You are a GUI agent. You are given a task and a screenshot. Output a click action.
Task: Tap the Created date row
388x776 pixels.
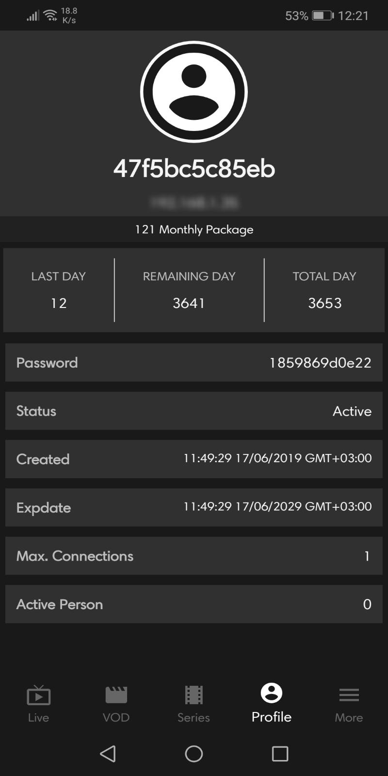tap(194, 459)
